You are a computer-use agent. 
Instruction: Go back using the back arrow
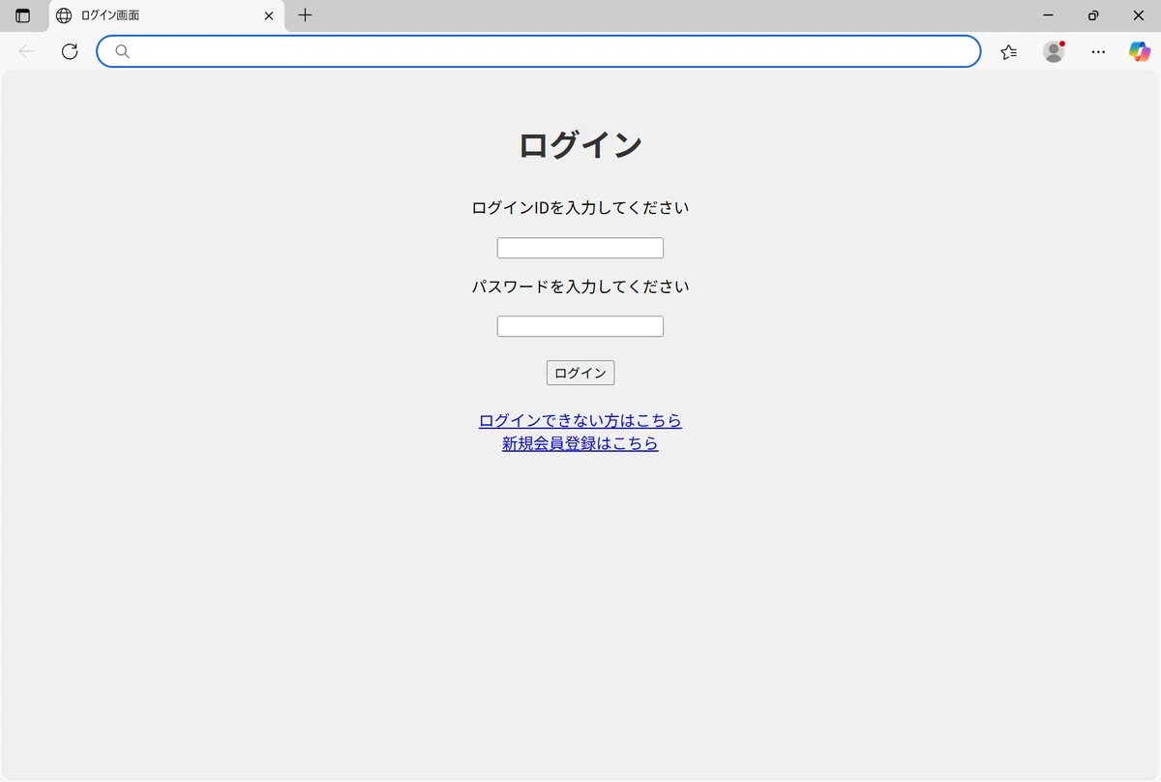pyautogui.click(x=27, y=51)
